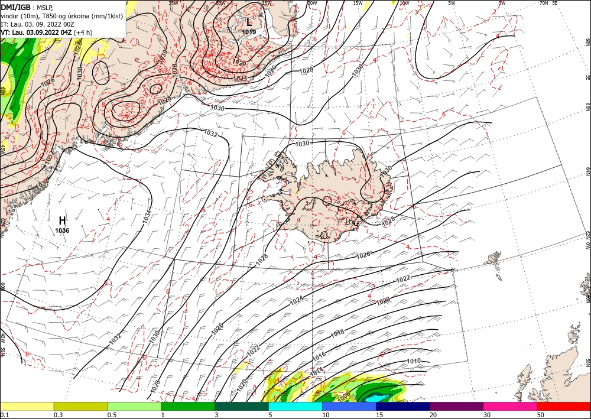
Task: Click the pink 30 mm legend swatch
Action: (x=511, y=406)
